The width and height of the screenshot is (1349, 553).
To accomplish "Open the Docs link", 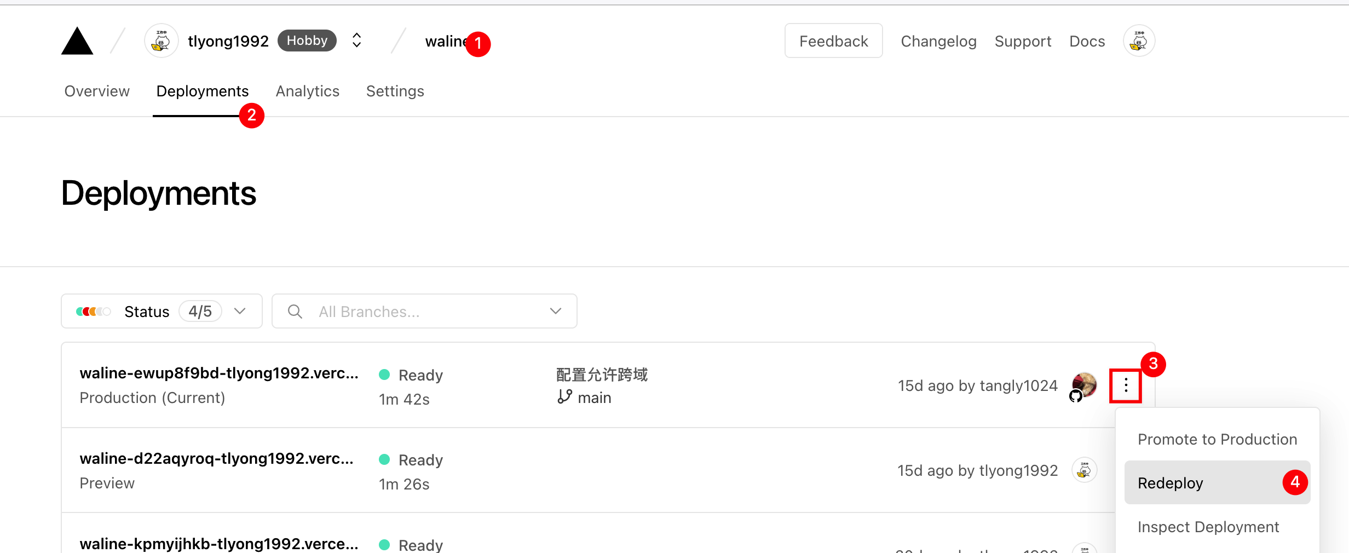I will tap(1087, 41).
